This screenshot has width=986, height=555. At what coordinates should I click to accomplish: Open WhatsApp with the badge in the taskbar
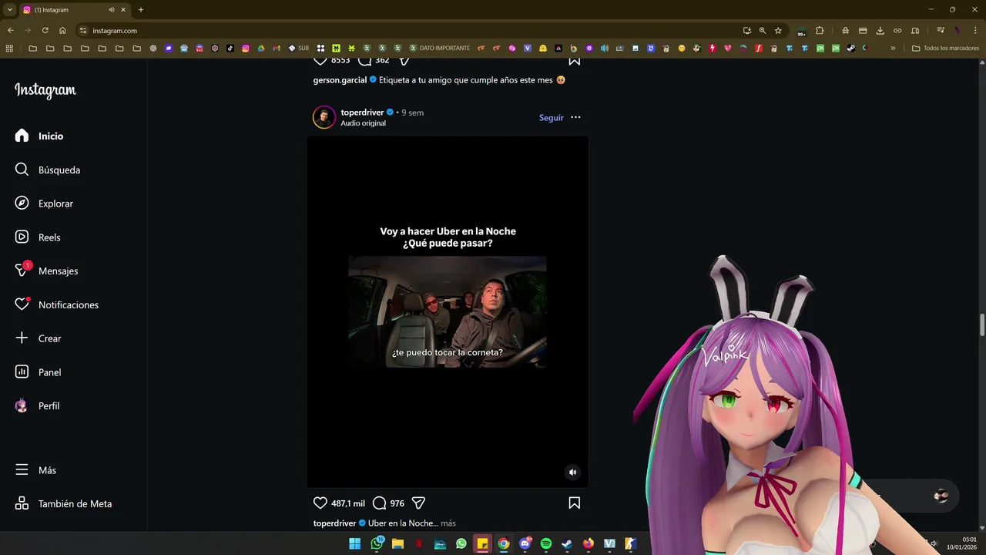pos(377,543)
